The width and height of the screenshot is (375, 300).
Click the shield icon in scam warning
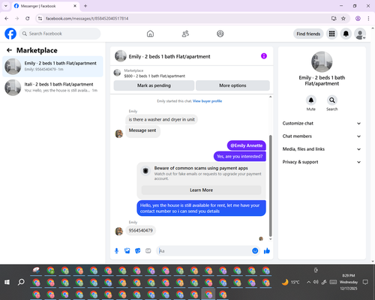[145, 171]
